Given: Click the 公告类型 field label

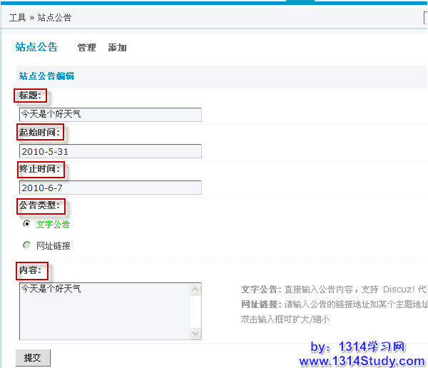Looking at the screenshot, I should (x=40, y=206).
